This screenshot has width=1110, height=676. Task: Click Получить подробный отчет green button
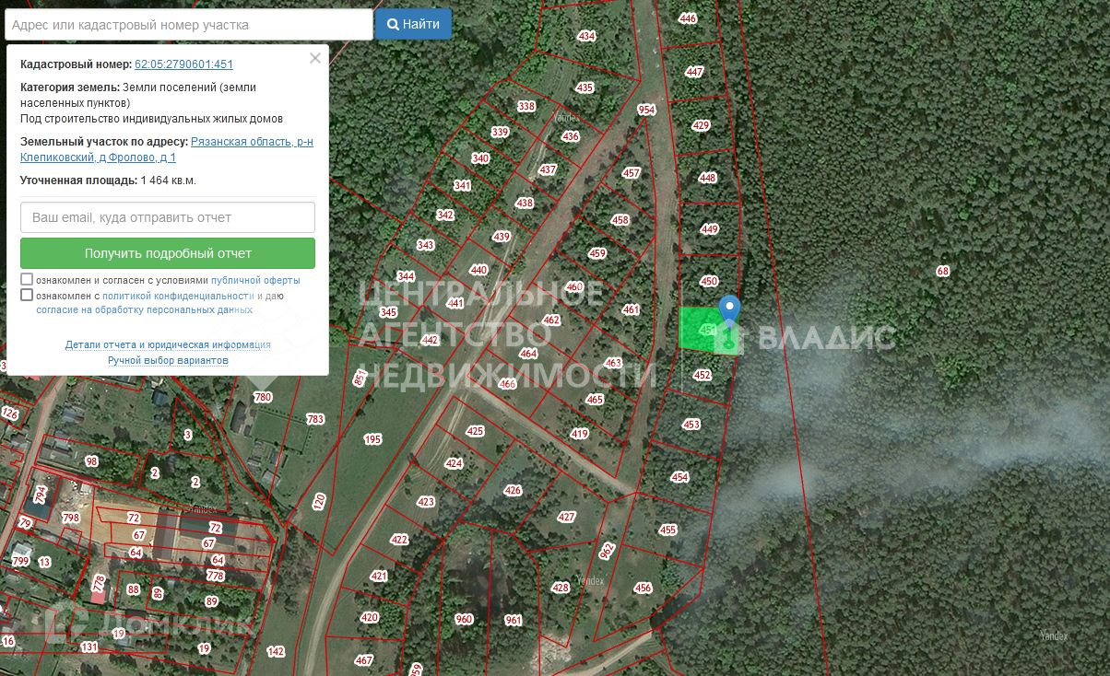pyautogui.click(x=168, y=253)
